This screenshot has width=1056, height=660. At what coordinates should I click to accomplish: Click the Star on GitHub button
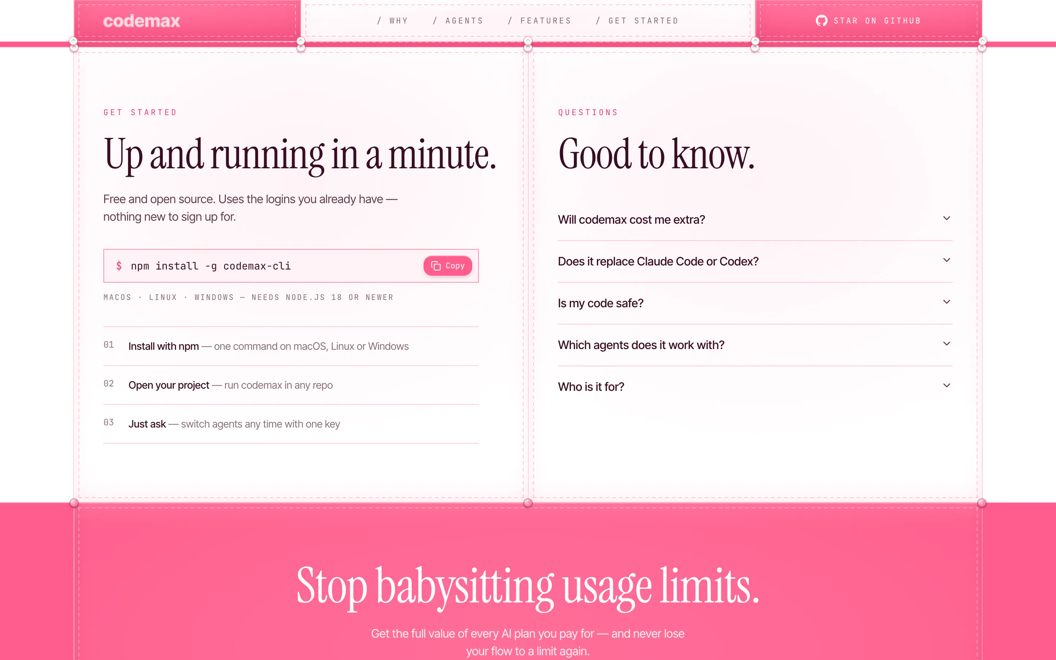pyautogui.click(x=868, y=21)
